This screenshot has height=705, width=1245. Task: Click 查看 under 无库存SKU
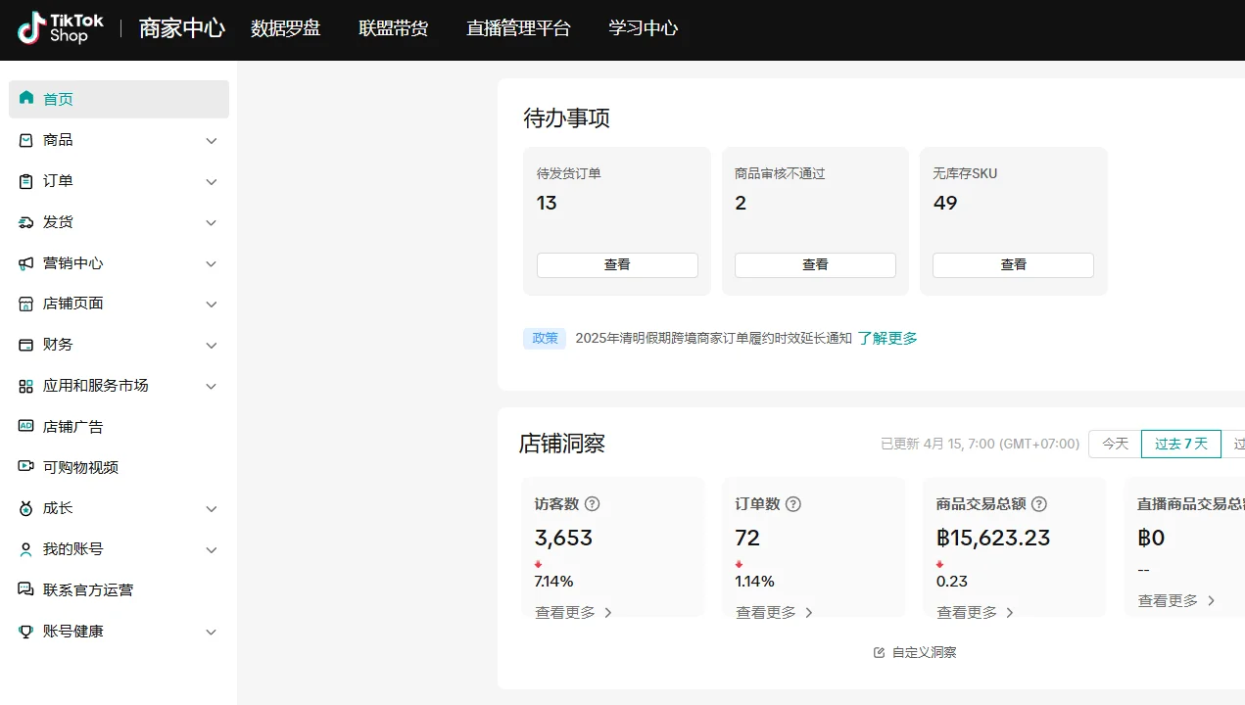[x=1013, y=264]
